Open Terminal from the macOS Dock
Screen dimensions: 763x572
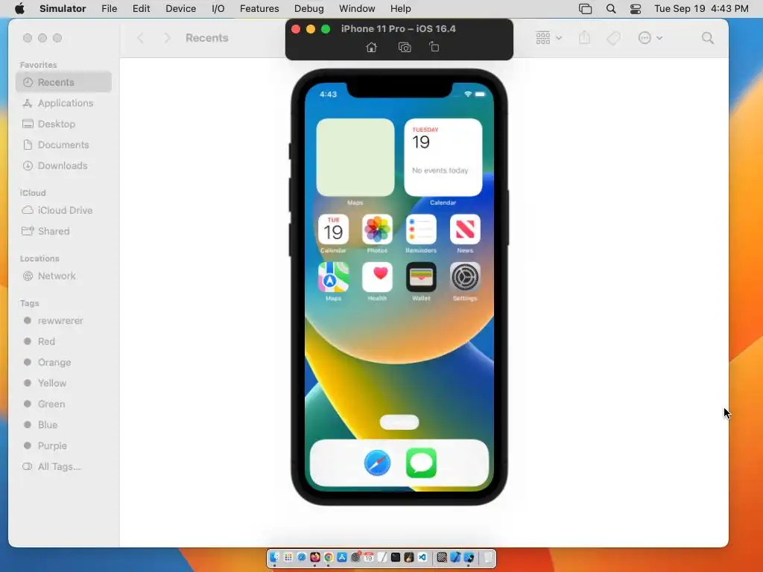point(396,557)
